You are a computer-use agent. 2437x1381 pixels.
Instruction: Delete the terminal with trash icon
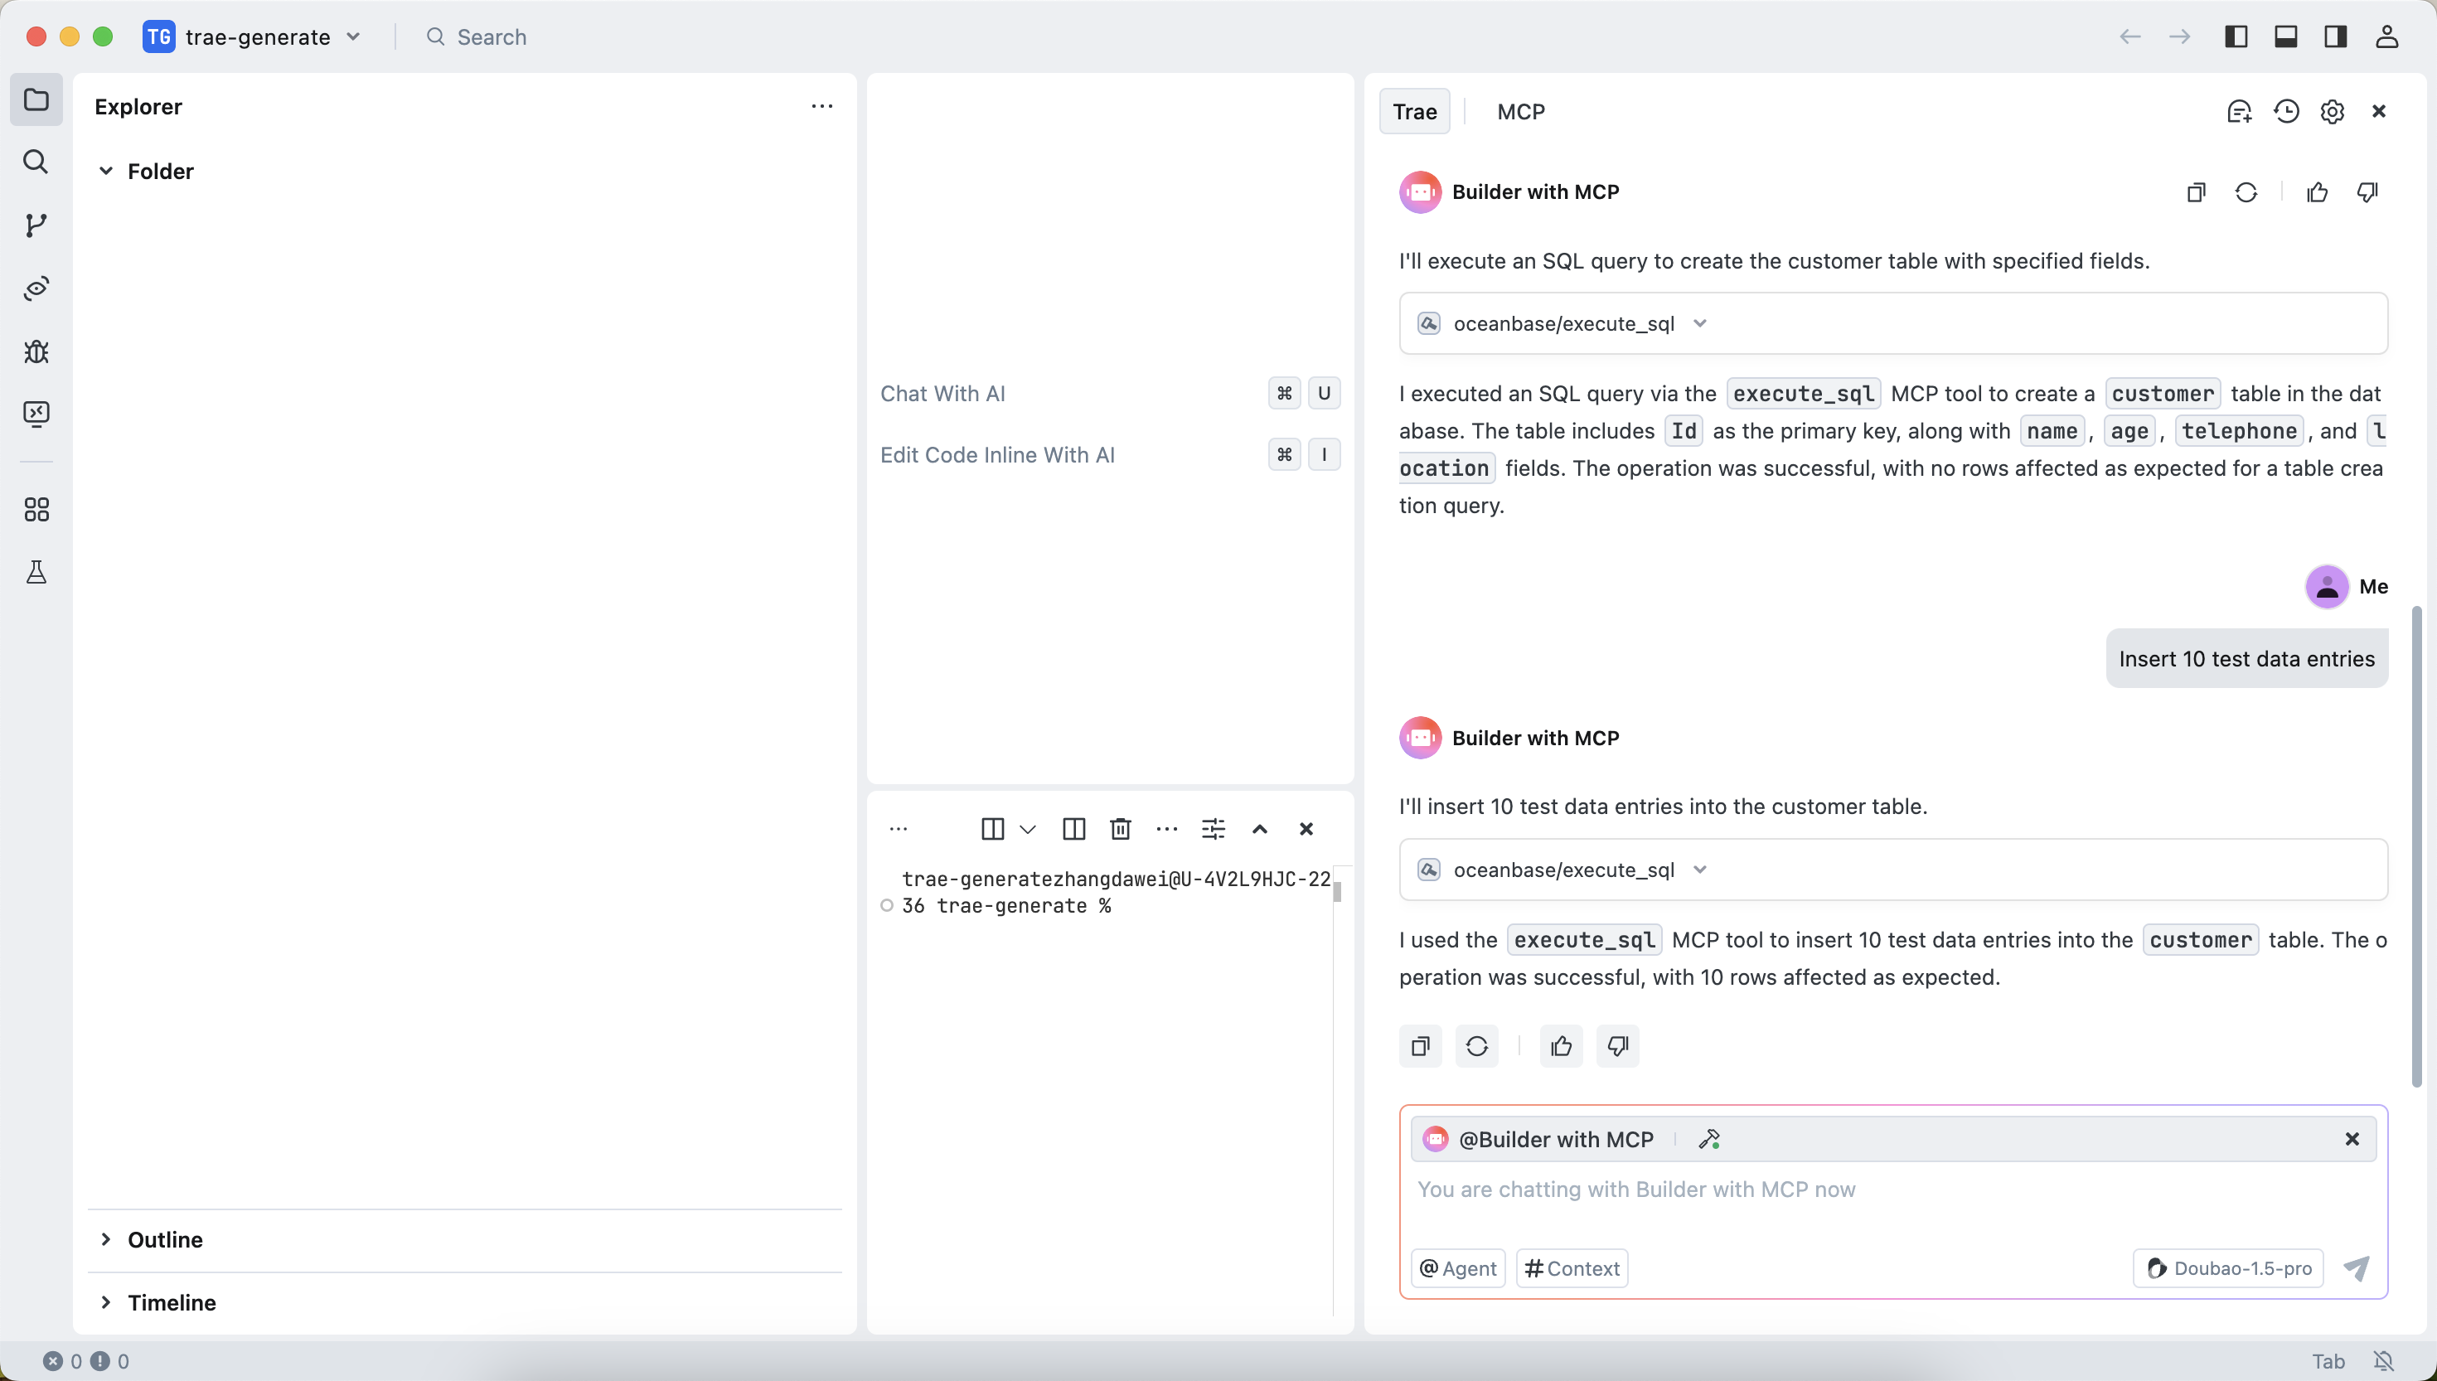1120,829
